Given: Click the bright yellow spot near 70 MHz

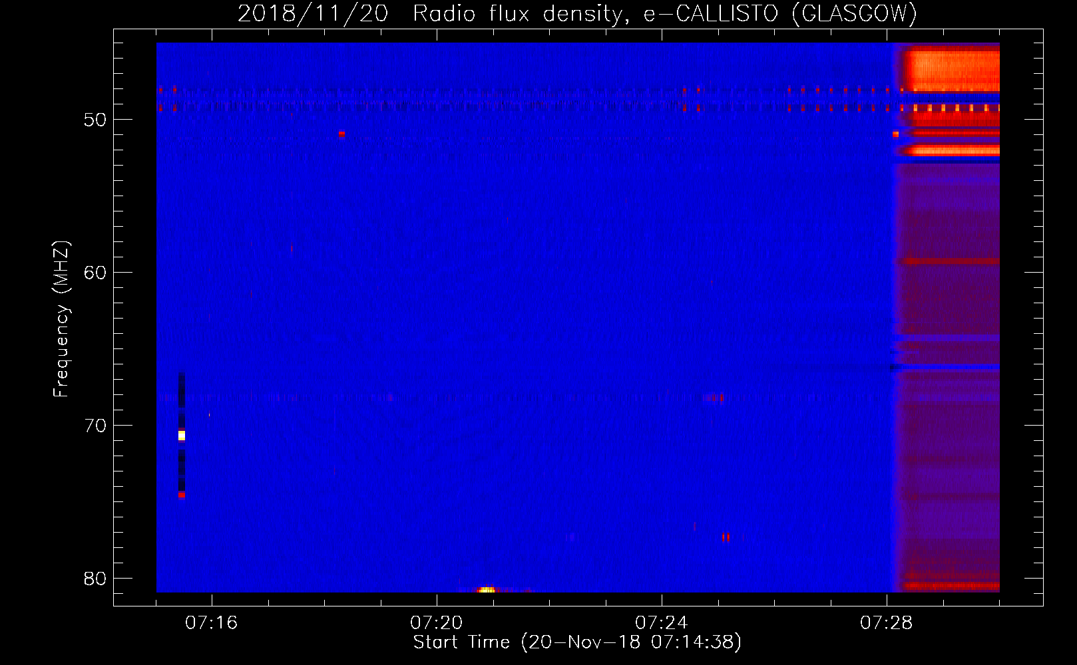Looking at the screenshot, I should 182,436.
